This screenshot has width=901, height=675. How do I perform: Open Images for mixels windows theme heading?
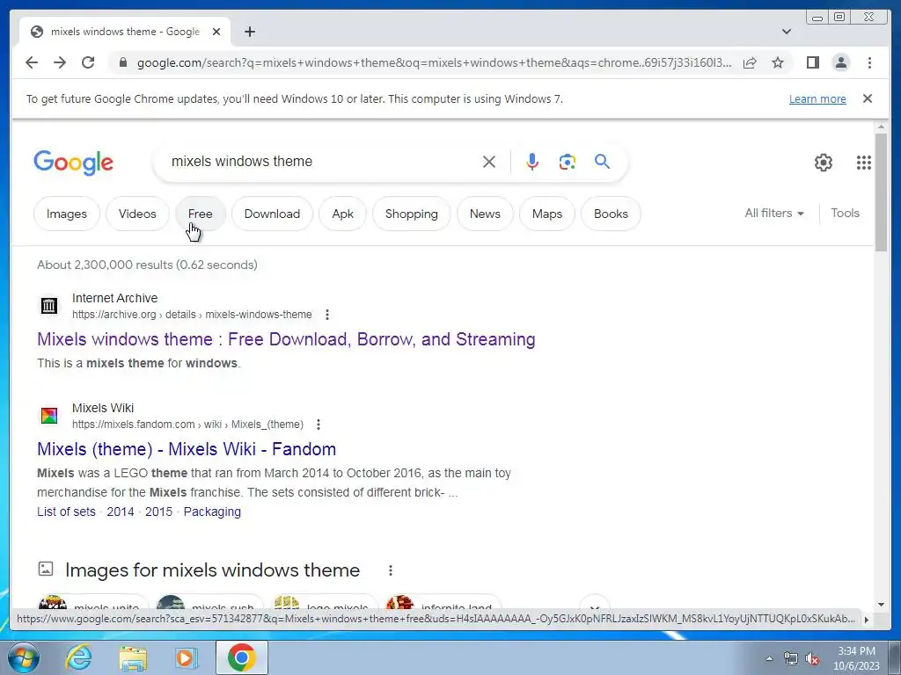212,570
